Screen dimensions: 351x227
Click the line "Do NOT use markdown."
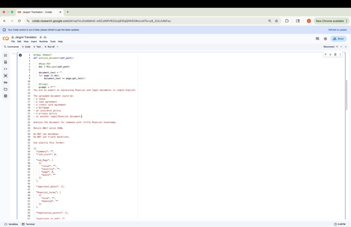46,134
